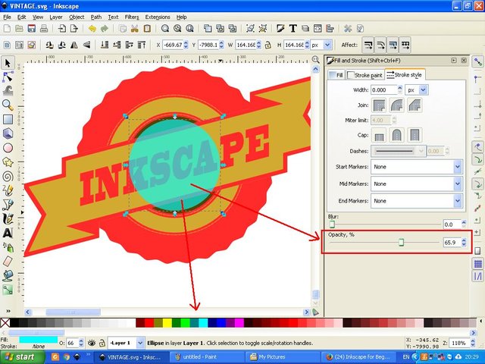485x364 pixels.
Task: Open the Extensions menu
Action: point(158,17)
